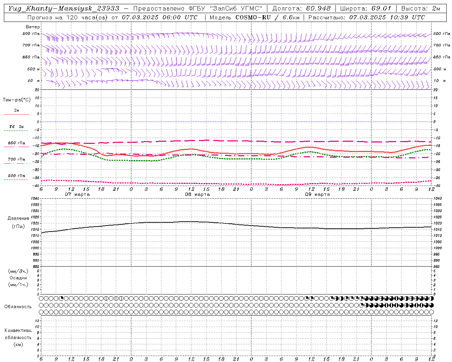
Task: Click the 'Высота: 2м' header field
Action: (420, 8)
